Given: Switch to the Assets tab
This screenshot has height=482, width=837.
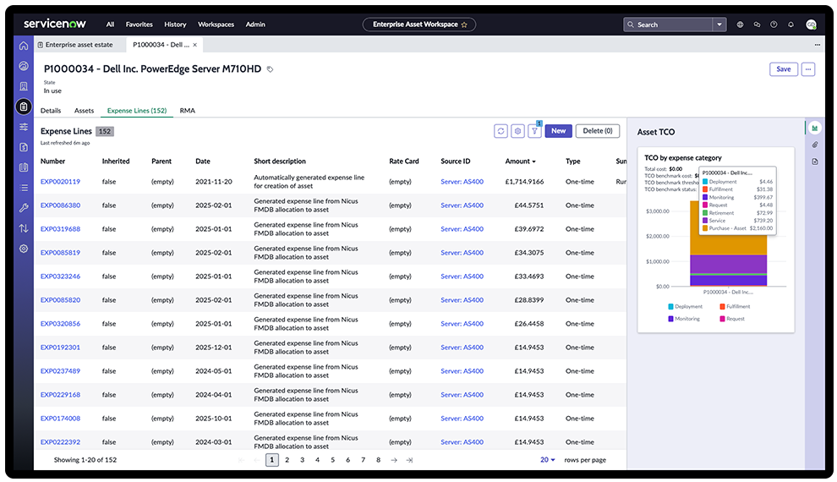Looking at the screenshot, I should point(84,111).
